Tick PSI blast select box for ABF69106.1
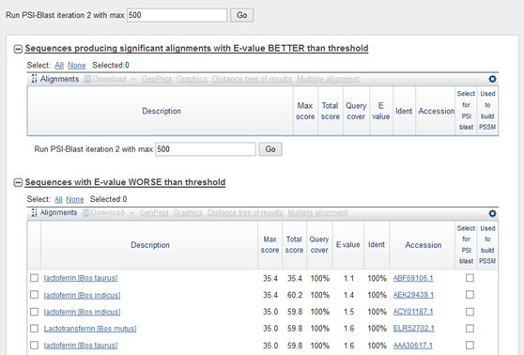This screenshot has width=524, height=355. tap(470, 278)
